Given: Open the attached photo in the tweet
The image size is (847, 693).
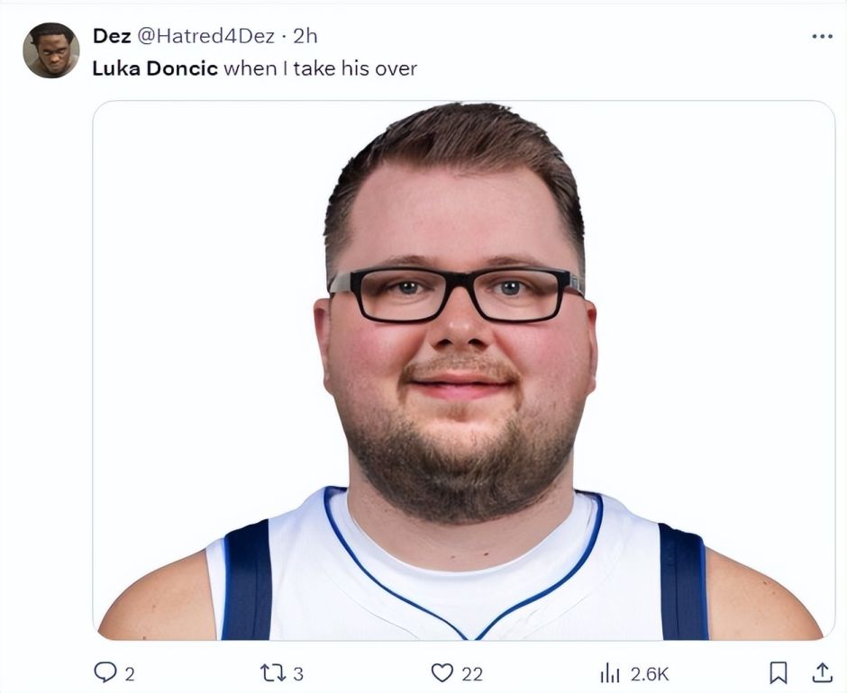Looking at the screenshot, I should pyautogui.click(x=464, y=370).
